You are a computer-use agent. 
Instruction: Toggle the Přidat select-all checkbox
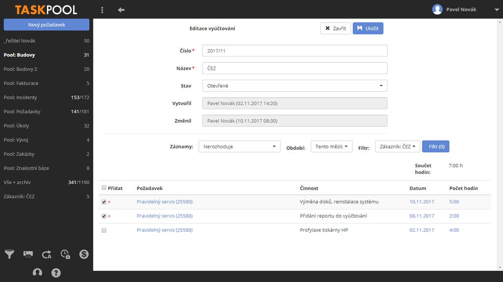(104, 188)
